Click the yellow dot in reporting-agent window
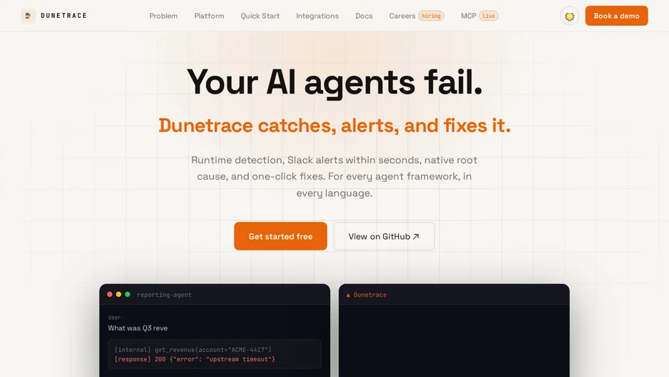669x377 pixels. [x=119, y=294]
